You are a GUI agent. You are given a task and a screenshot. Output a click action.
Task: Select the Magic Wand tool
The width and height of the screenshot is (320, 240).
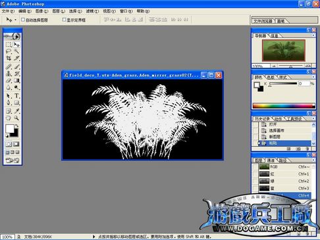tap(16, 51)
